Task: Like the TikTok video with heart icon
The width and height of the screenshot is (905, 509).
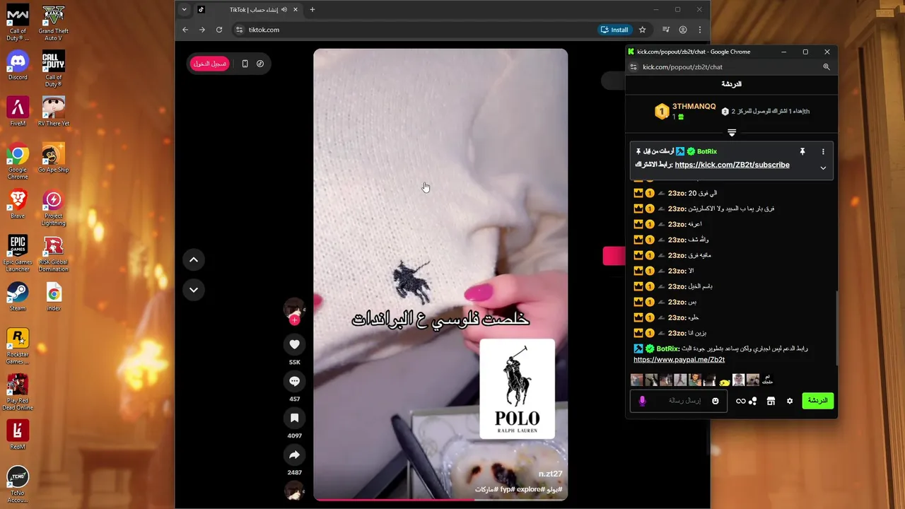Action: (x=295, y=344)
